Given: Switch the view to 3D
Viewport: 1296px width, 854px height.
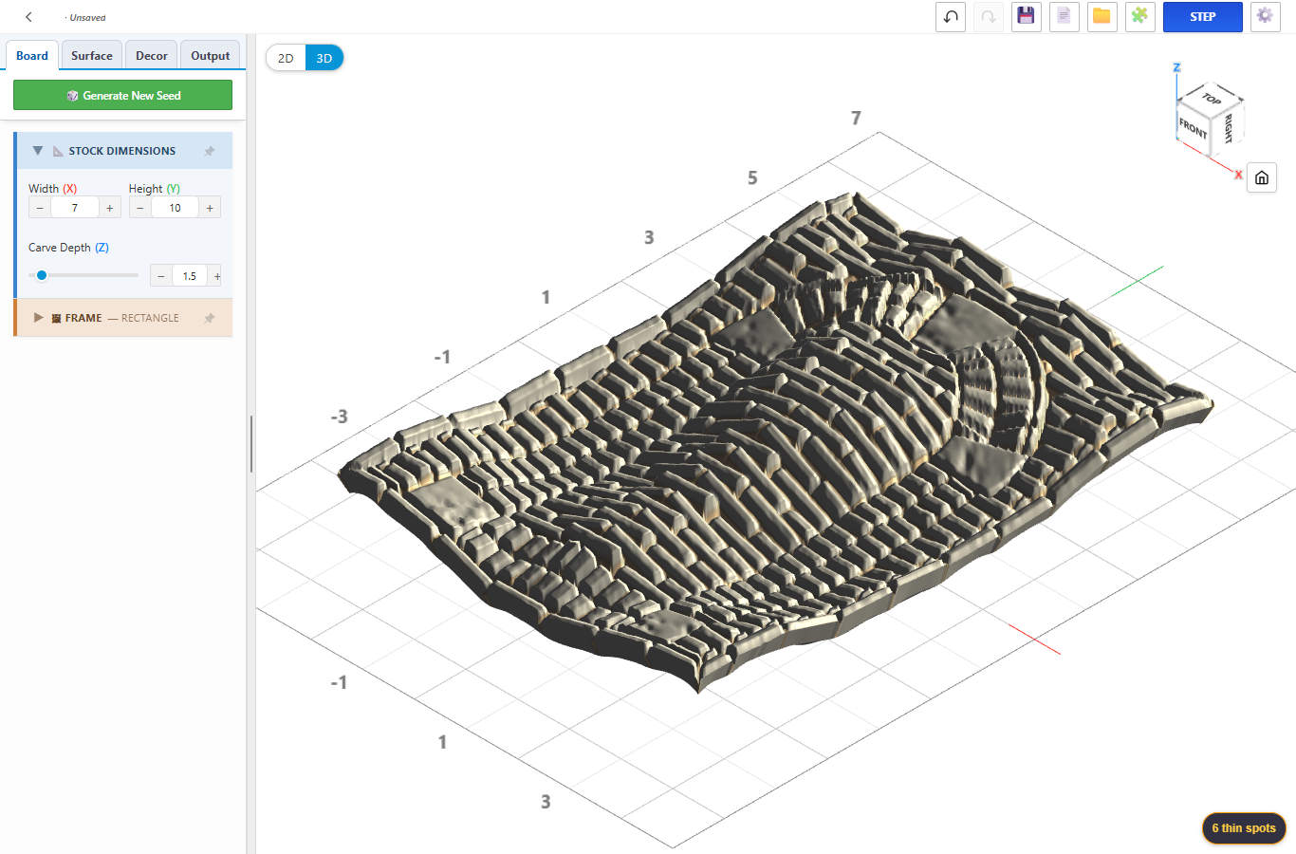Looking at the screenshot, I should pos(324,58).
